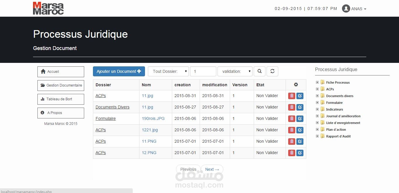Screen dimensions: 399x193
Task: Select Documents divers tree label
Action: (x=340, y=96)
